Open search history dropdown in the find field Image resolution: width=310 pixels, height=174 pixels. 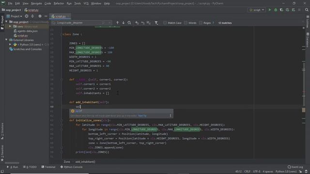click(54, 23)
